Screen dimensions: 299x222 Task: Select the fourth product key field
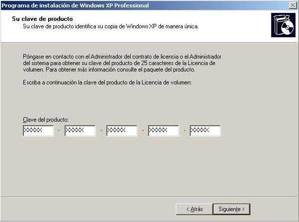click(163, 131)
